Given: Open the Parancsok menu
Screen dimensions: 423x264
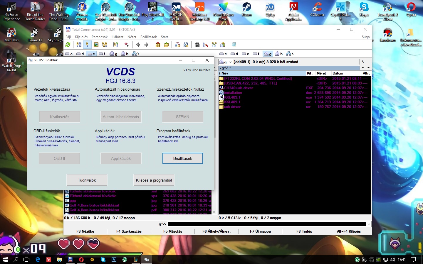Looking at the screenshot, I should (x=100, y=37).
